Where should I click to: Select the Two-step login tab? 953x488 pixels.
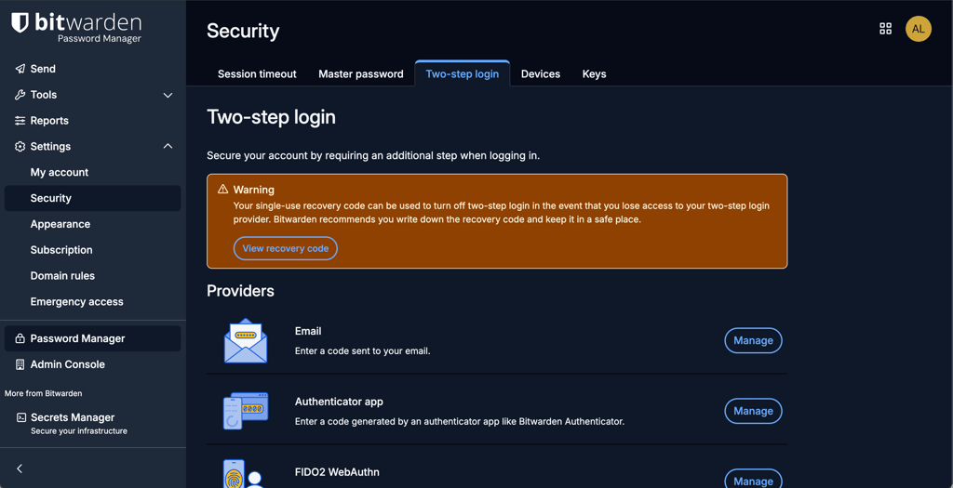pyautogui.click(x=463, y=73)
